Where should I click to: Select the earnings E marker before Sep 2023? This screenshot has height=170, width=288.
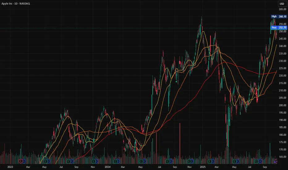click(69, 161)
